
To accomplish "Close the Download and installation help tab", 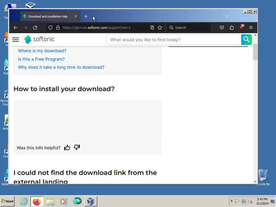I will point(76,16).
